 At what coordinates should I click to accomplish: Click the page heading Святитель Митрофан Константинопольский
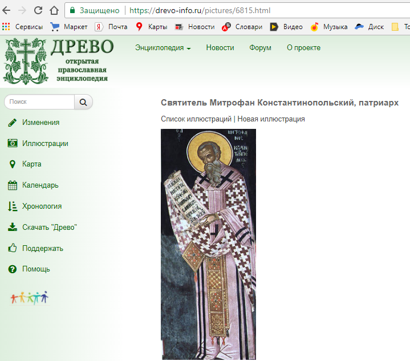click(x=279, y=103)
